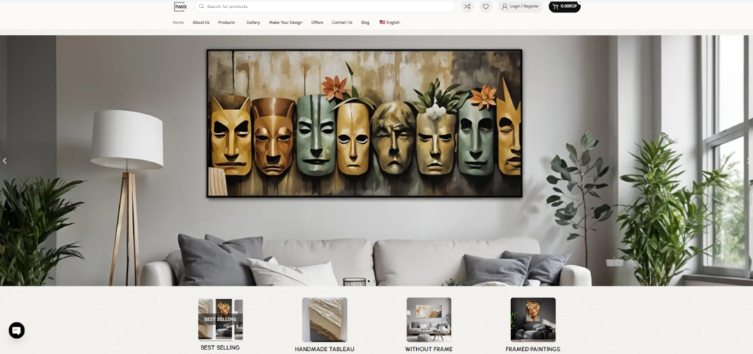Open the Blog menu item
This screenshot has height=354, width=753.
pos(365,23)
